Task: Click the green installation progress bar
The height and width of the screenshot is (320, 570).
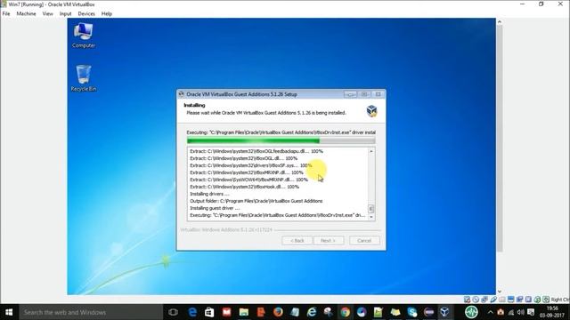Action: point(281,140)
